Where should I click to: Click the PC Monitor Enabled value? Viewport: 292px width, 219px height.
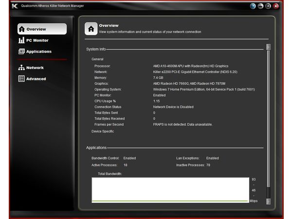pos(159,95)
